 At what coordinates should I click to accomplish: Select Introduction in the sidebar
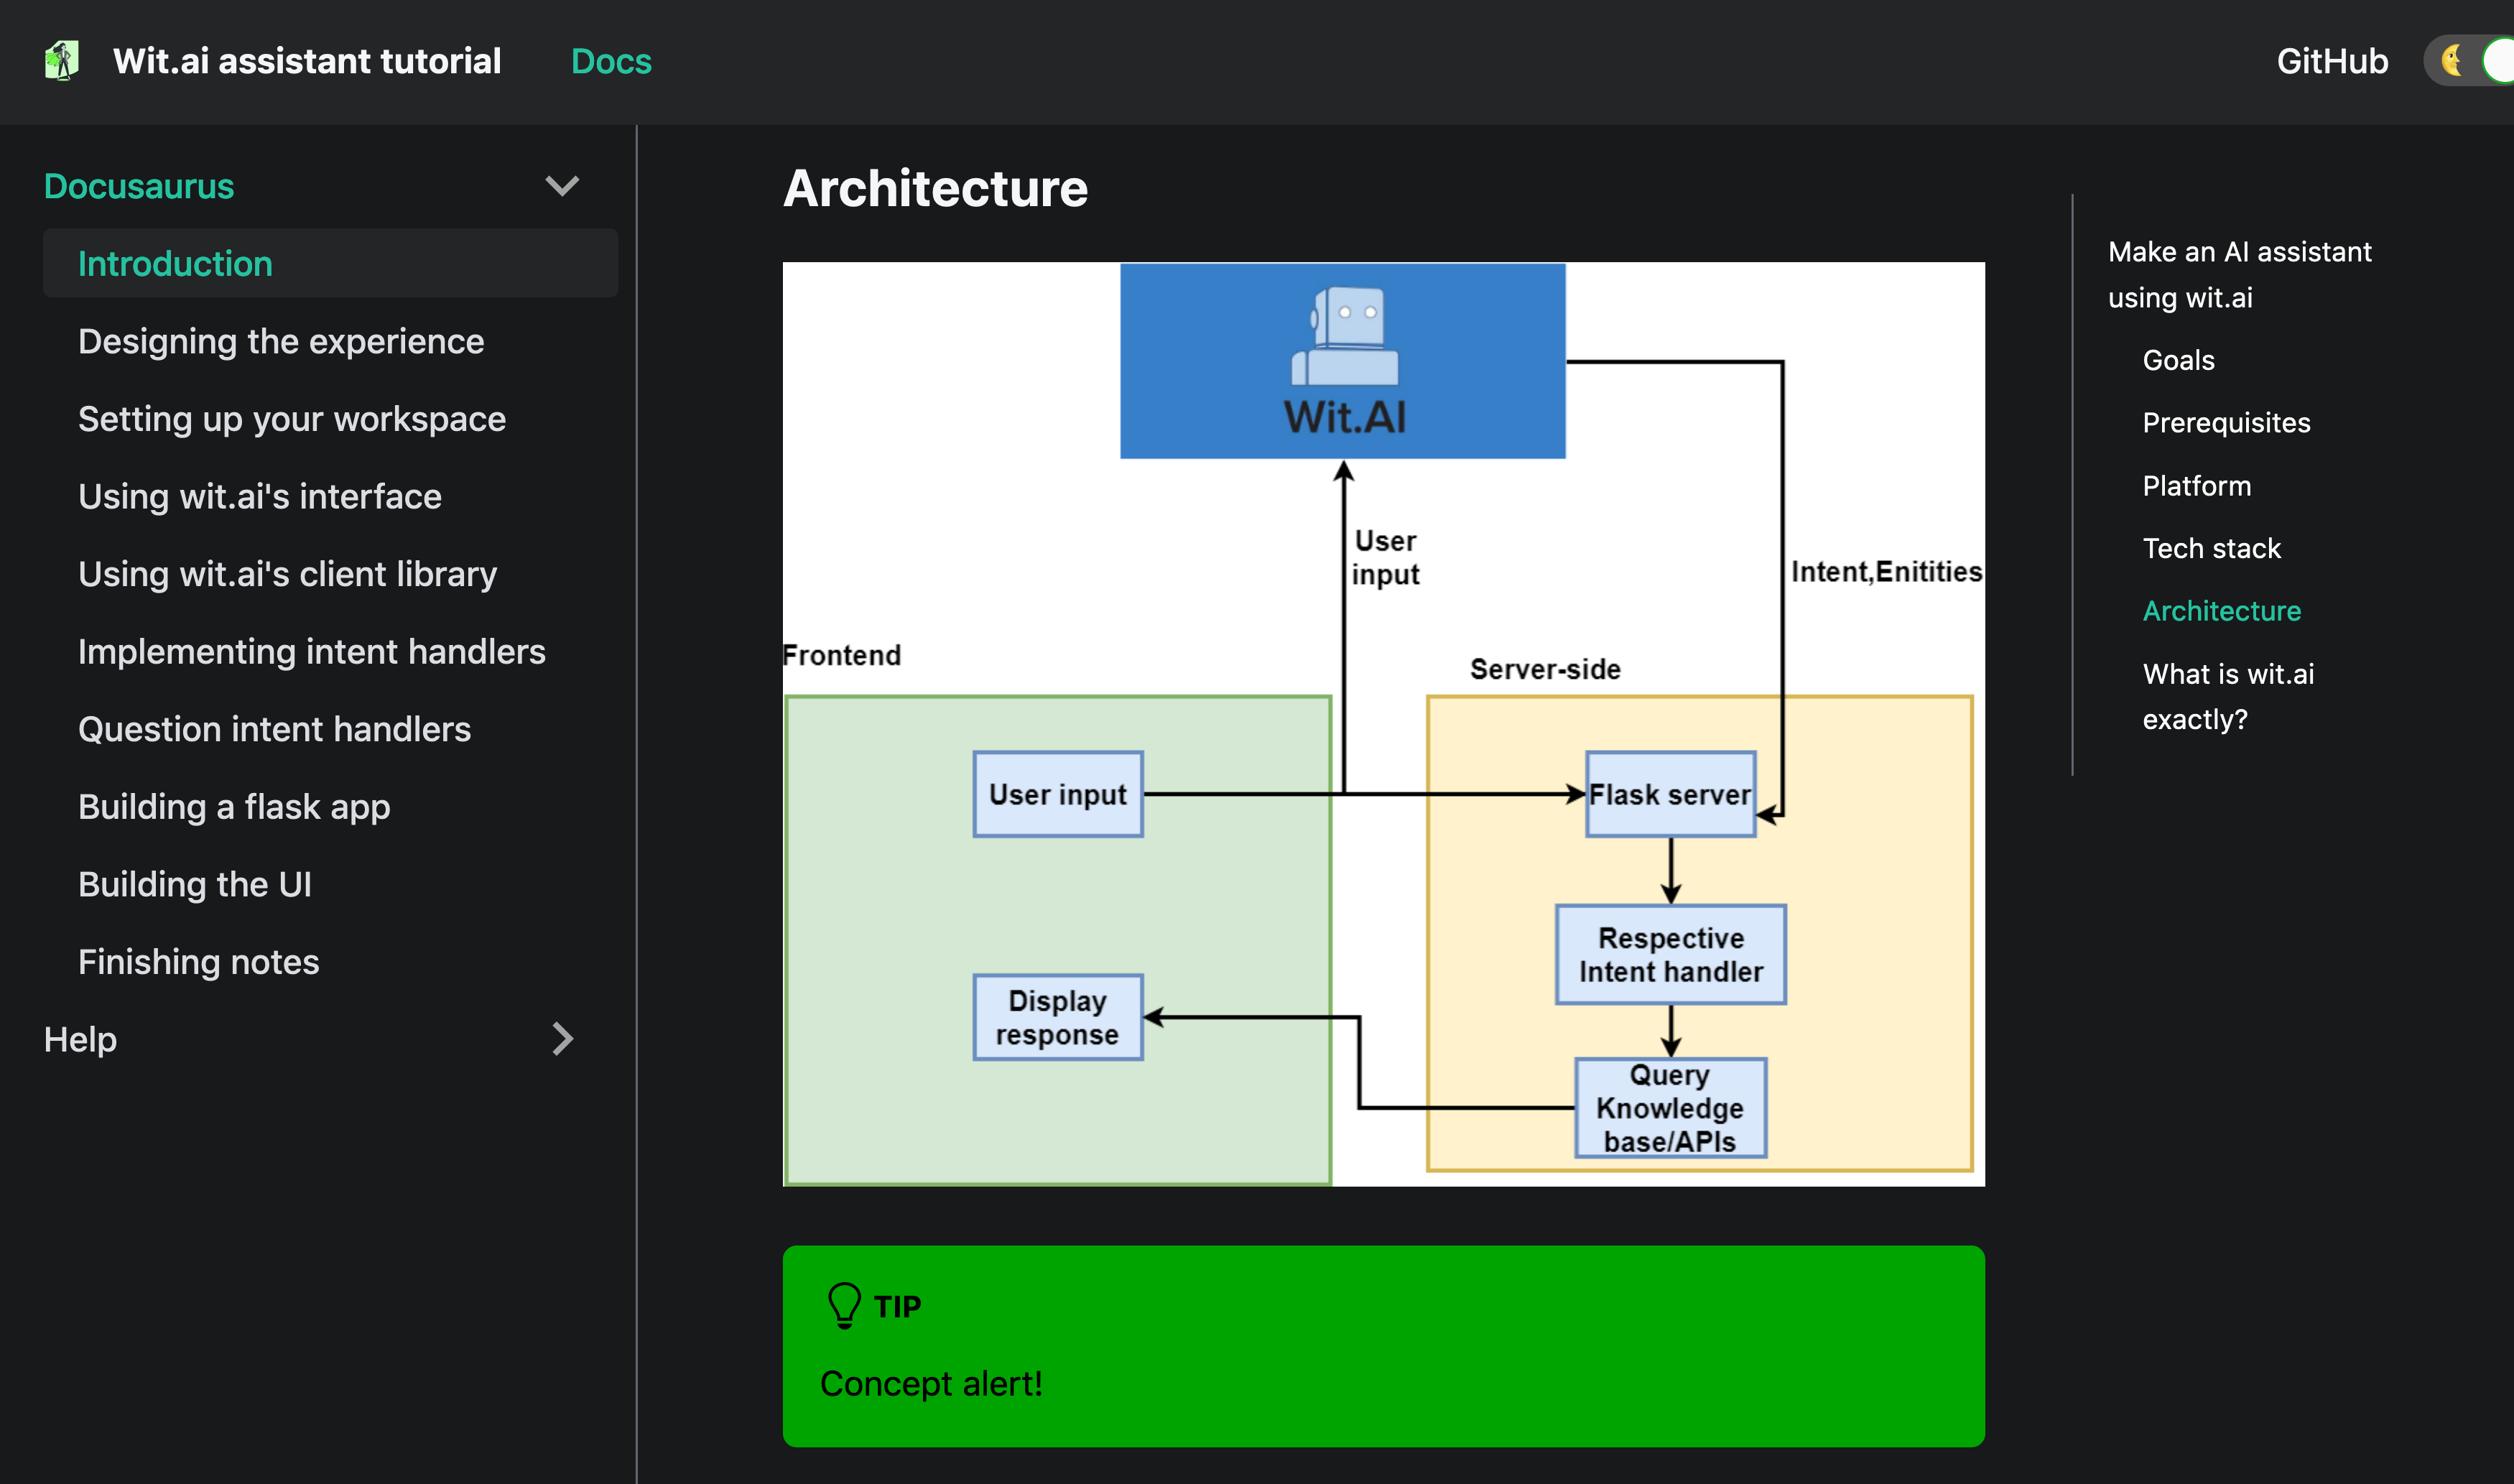(175, 264)
